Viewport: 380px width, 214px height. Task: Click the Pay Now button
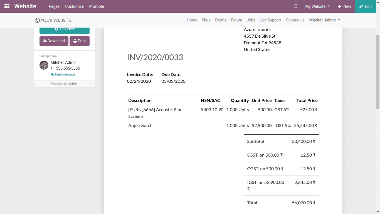tap(65, 29)
